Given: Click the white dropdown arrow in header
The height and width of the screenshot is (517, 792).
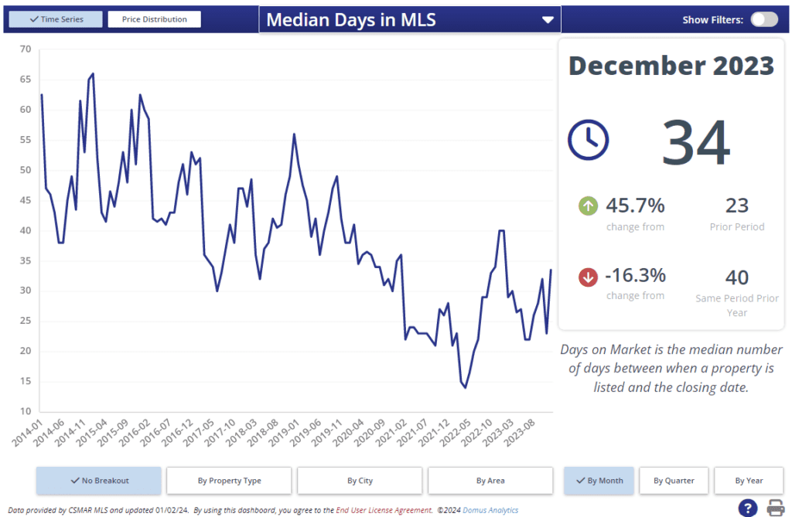Looking at the screenshot, I should [x=548, y=20].
